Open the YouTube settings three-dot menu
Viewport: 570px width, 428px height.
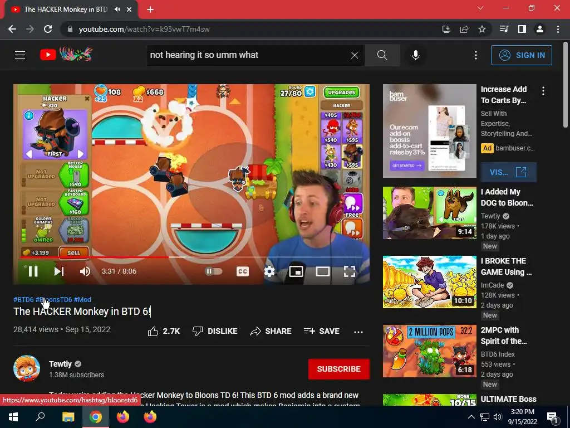click(x=475, y=55)
